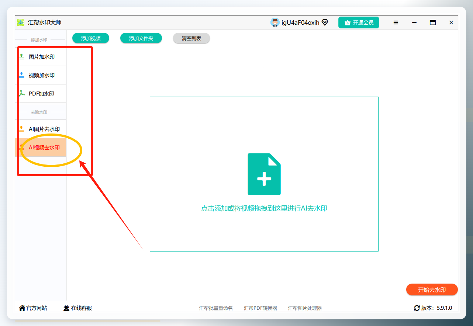
Task: Select the 视频加水印 sidebar item
Action: [x=41, y=75]
